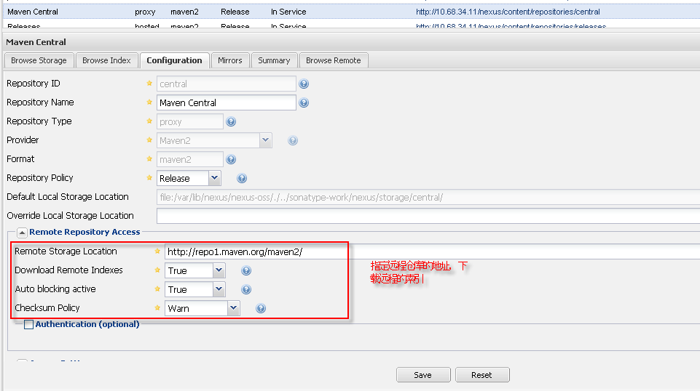Open the Checksum Policy Warn dropdown
This screenshot has width=700, height=391.
(x=234, y=308)
